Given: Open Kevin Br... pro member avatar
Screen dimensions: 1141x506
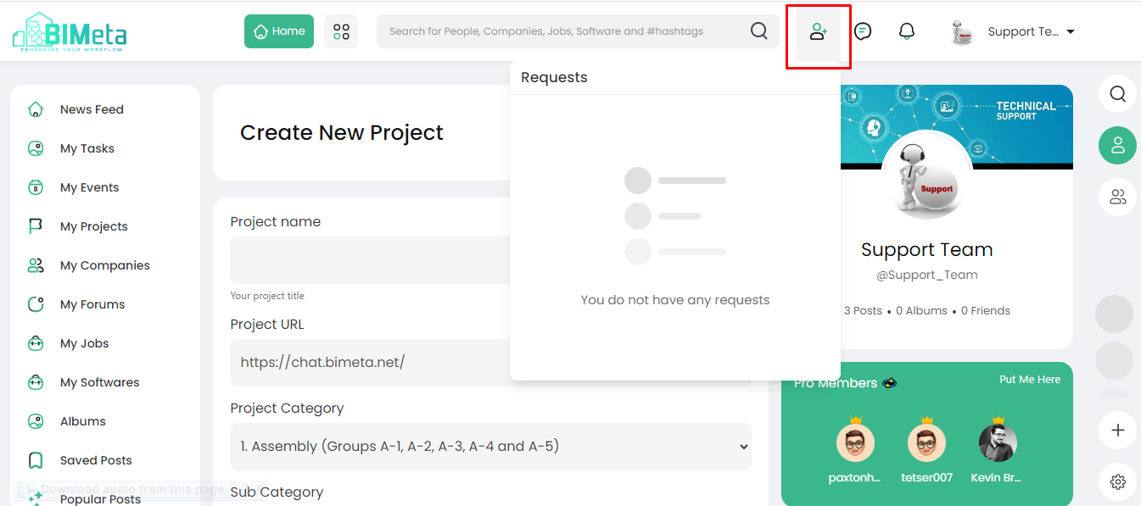Looking at the screenshot, I should 998,442.
